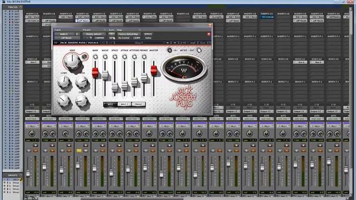
Task: Click the MAGIC fader handle
Action: click(x=105, y=76)
